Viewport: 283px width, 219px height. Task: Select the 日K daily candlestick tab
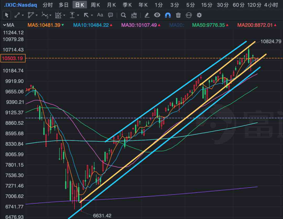80,5
